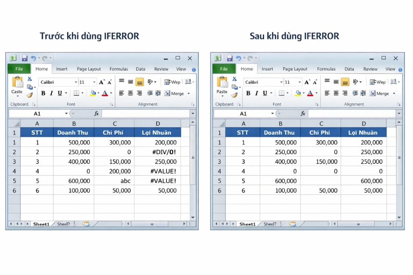Open the Insert Function fx button
This screenshot has width=413, height=275.
point(96,113)
